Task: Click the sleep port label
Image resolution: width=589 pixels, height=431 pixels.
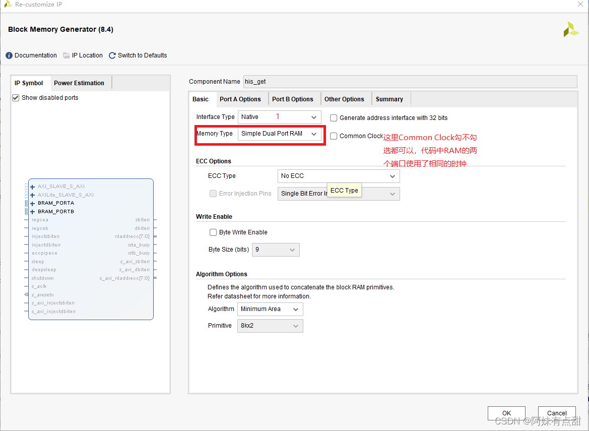Action: (x=38, y=262)
